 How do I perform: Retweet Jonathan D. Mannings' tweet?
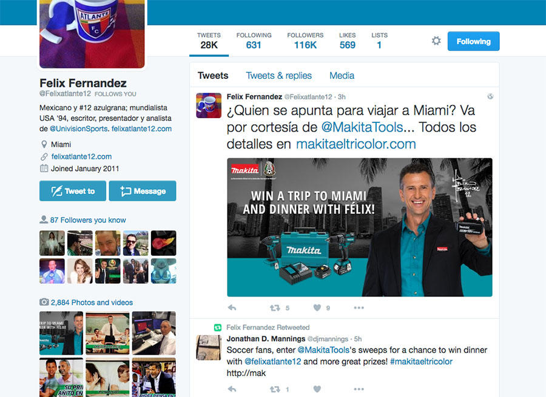[275, 389]
